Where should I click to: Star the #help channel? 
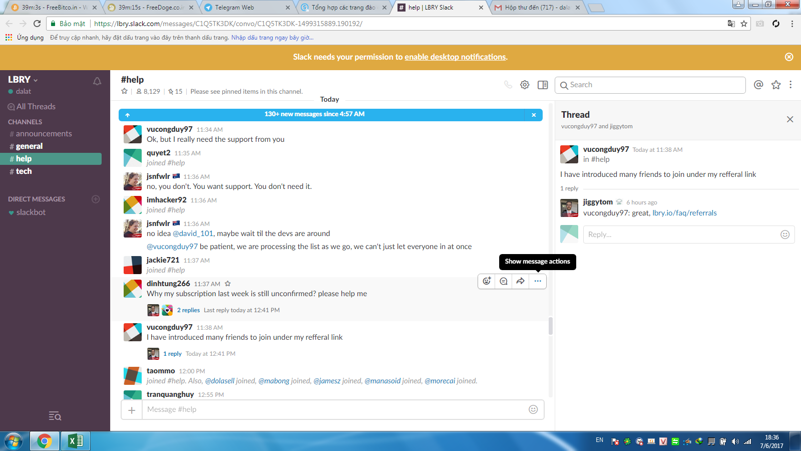coord(125,91)
